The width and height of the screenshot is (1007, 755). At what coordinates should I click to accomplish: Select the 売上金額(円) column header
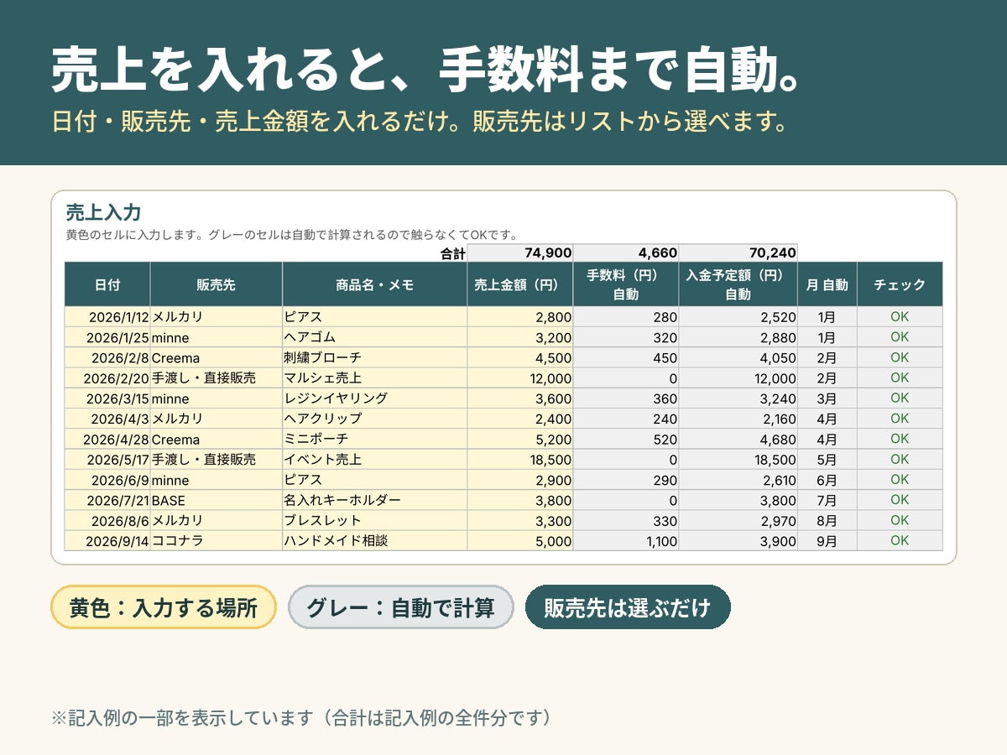(x=520, y=284)
